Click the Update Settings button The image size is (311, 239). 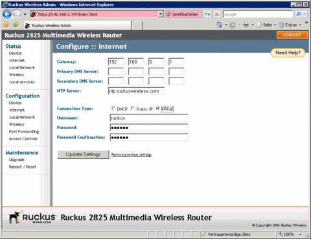[83, 154]
